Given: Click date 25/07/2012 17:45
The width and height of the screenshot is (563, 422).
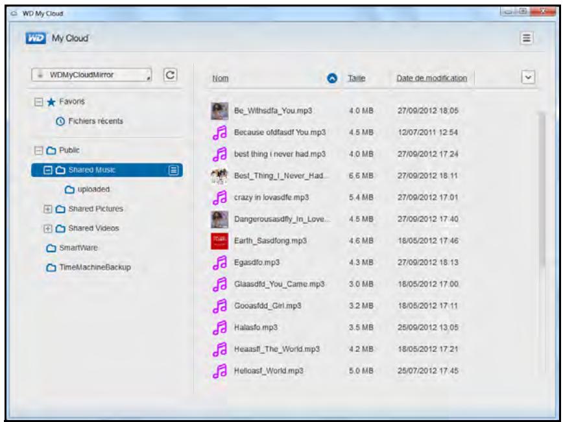Looking at the screenshot, I should 427,371.
